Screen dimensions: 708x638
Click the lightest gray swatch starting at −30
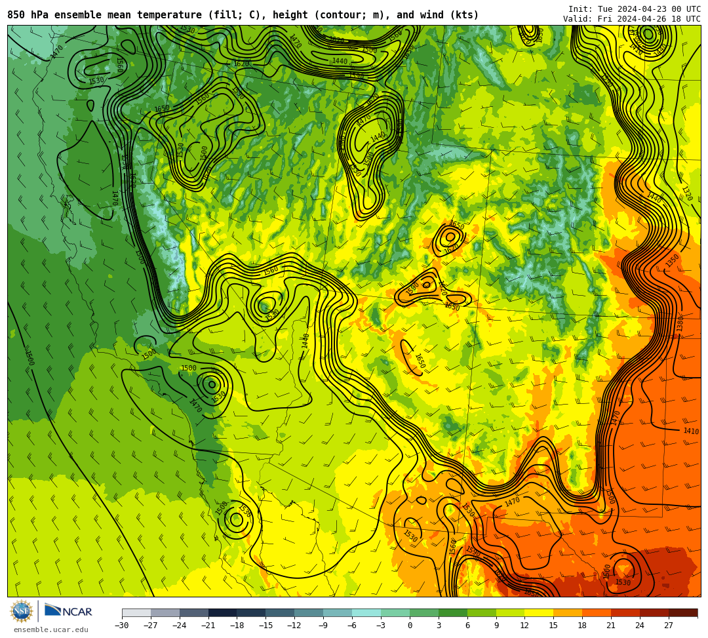[136, 612]
